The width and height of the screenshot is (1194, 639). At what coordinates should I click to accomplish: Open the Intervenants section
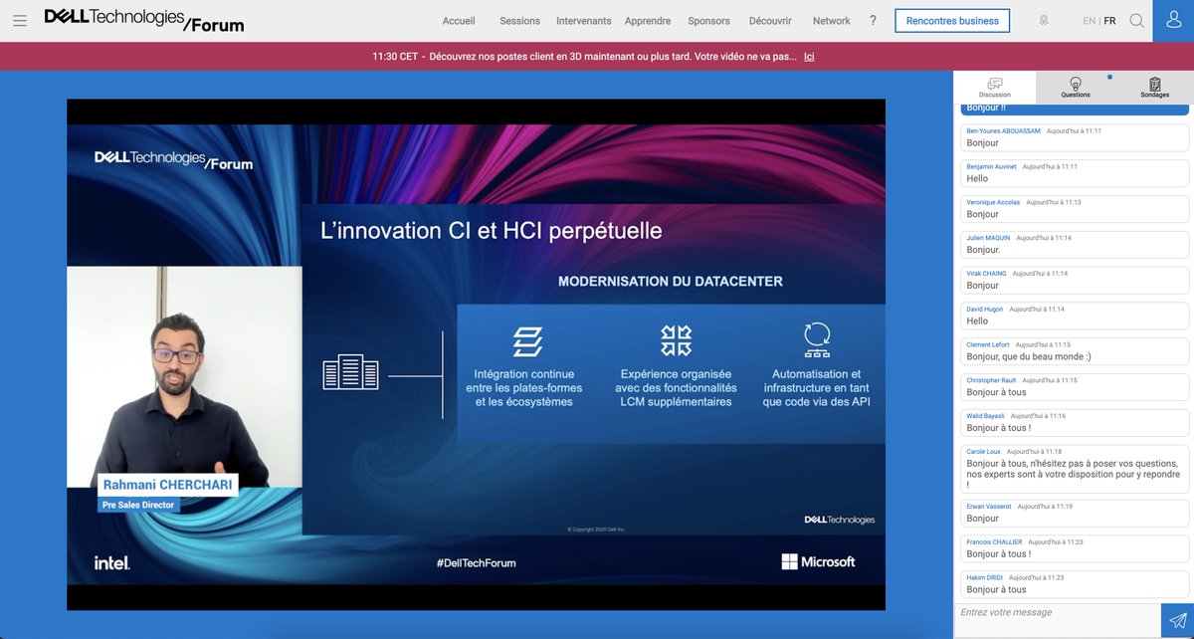583,20
